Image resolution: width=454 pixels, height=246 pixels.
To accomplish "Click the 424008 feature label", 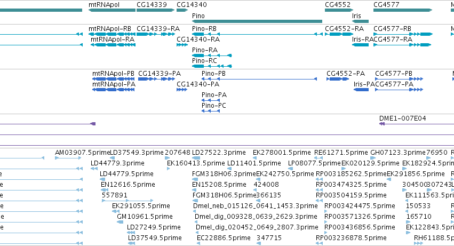I will click(266, 185).
